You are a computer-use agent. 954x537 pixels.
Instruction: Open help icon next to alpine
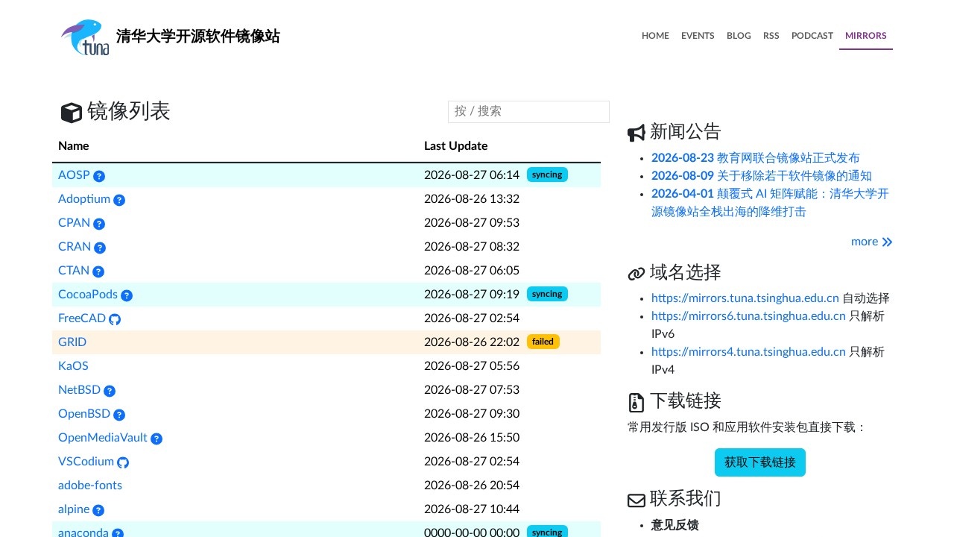point(98,510)
